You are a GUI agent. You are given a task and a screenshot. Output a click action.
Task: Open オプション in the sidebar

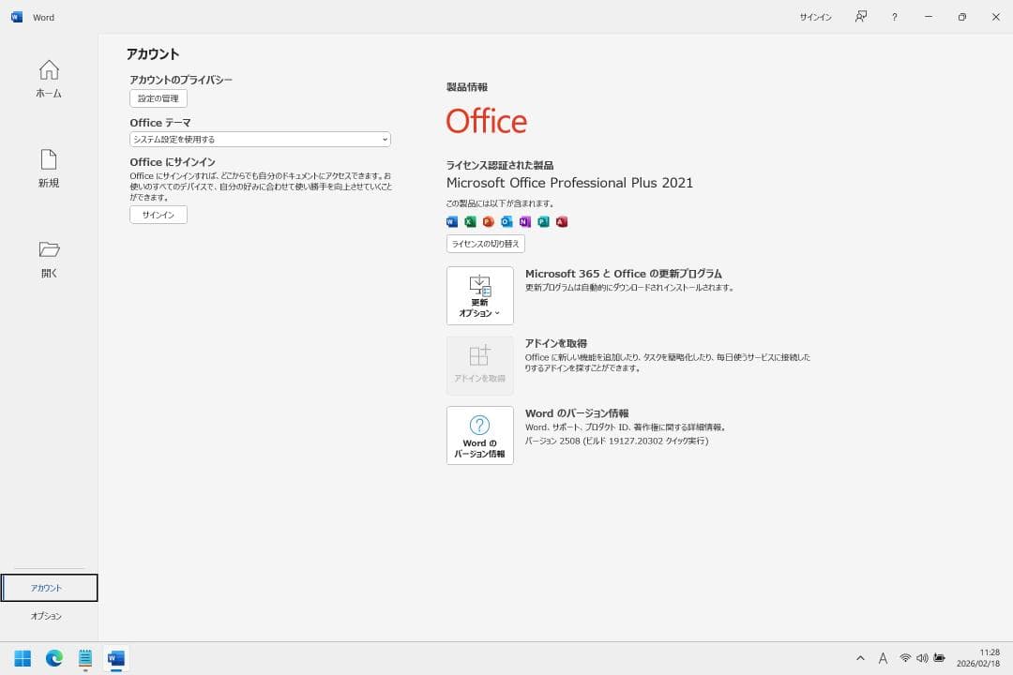pos(49,616)
